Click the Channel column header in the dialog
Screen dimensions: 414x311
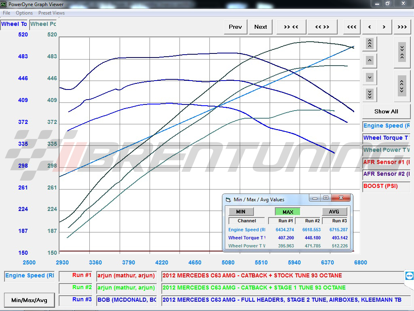coord(247,221)
